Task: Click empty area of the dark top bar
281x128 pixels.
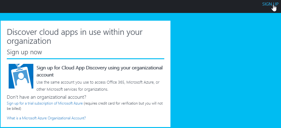Action: [x=124, y=6]
